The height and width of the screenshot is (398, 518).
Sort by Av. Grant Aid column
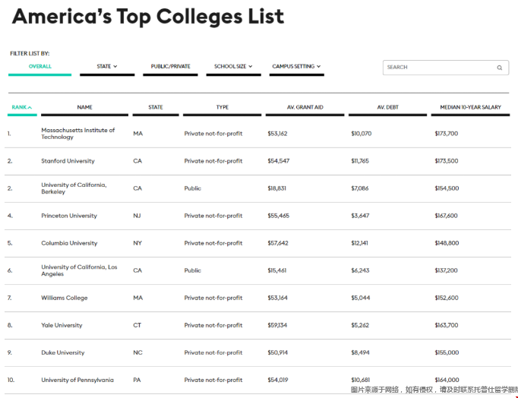(305, 107)
